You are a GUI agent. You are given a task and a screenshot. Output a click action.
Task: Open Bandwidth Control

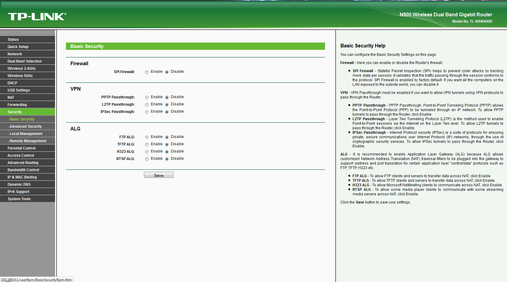[x=28, y=170]
